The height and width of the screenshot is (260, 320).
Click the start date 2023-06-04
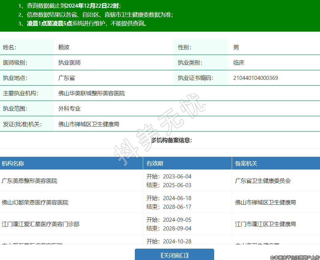(177, 176)
